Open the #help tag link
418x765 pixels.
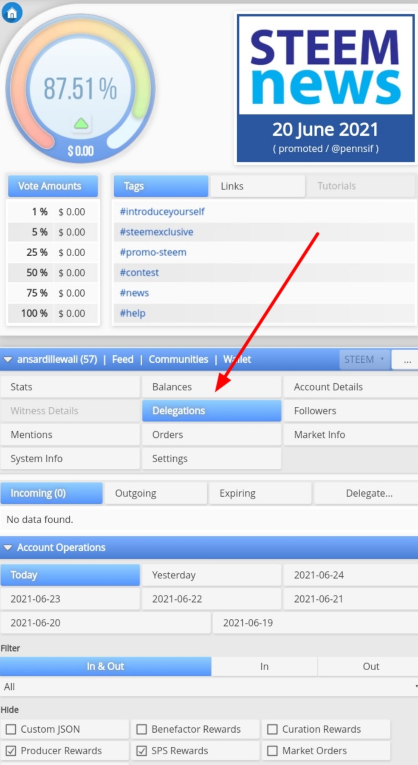pyautogui.click(x=133, y=313)
